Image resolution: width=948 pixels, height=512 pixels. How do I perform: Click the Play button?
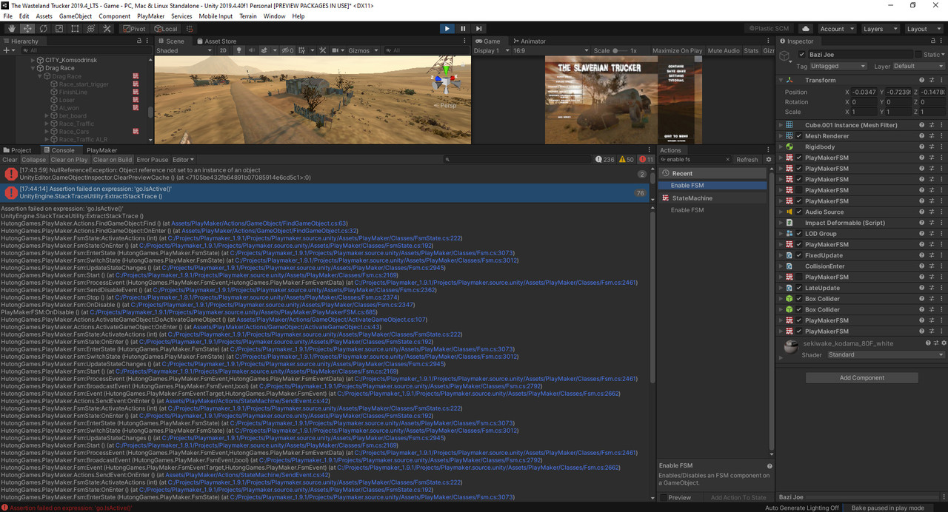[447, 29]
